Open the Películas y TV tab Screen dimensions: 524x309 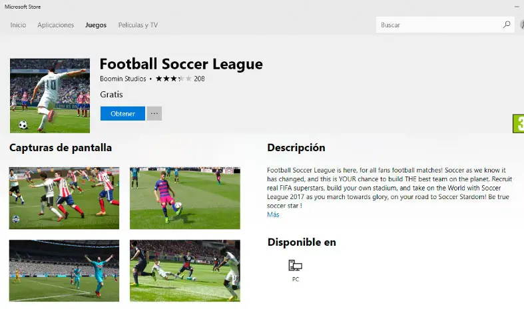click(x=138, y=25)
